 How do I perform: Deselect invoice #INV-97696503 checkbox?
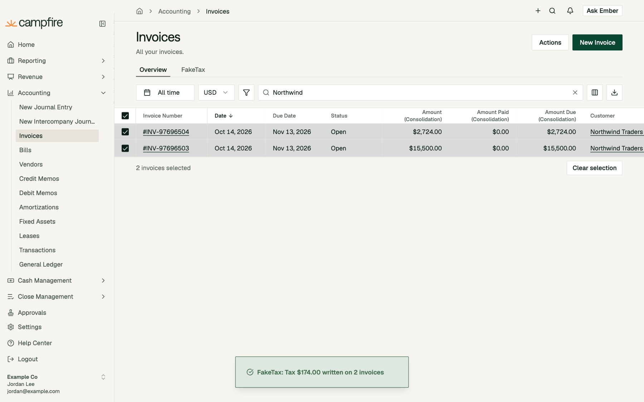click(x=125, y=148)
